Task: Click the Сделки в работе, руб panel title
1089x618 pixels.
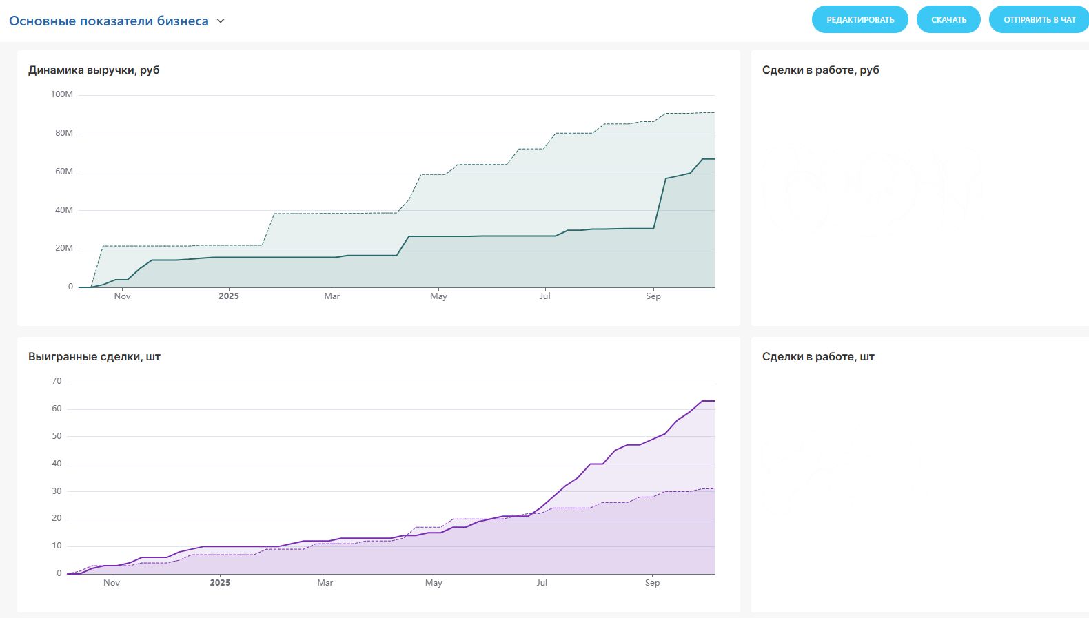Action: tap(820, 70)
